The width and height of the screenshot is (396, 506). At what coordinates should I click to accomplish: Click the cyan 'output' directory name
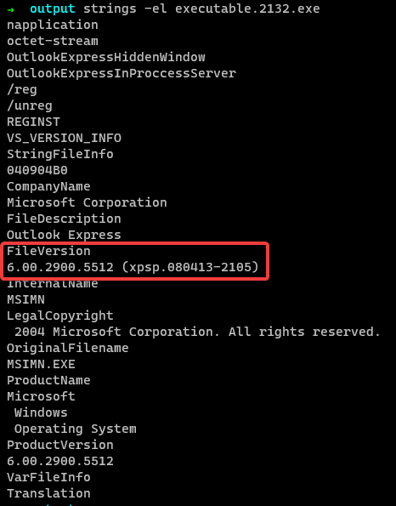(53, 9)
